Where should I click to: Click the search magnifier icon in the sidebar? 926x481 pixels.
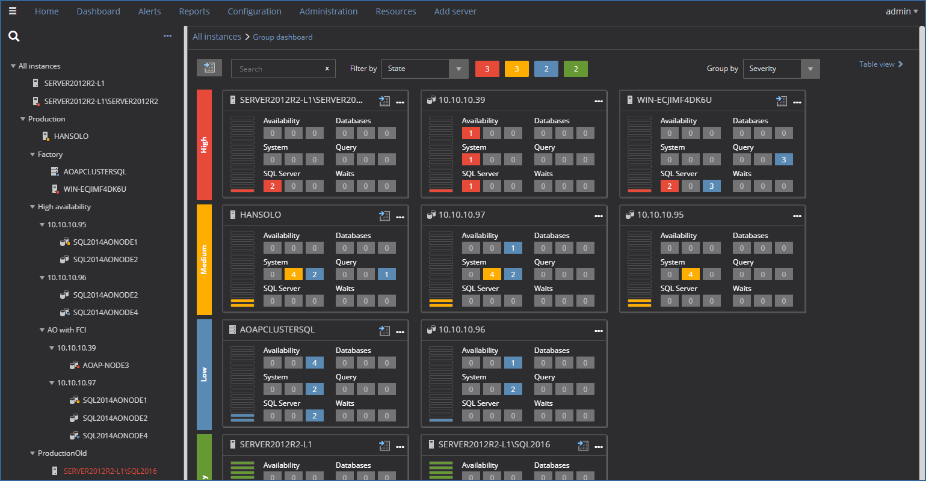[x=14, y=36]
